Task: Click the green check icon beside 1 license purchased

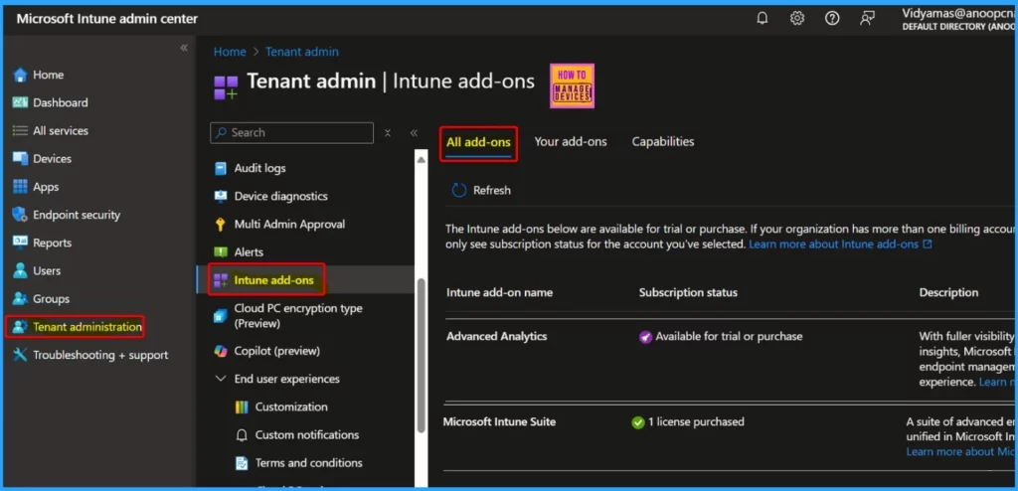Action: pyautogui.click(x=638, y=422)
